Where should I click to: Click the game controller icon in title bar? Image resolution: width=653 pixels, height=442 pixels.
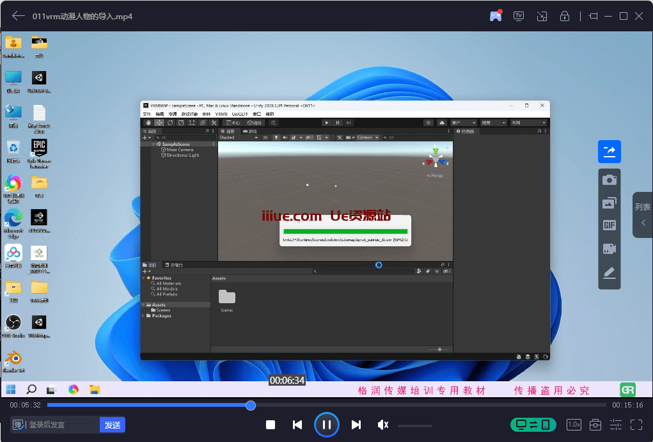click(x=496, y=16)
